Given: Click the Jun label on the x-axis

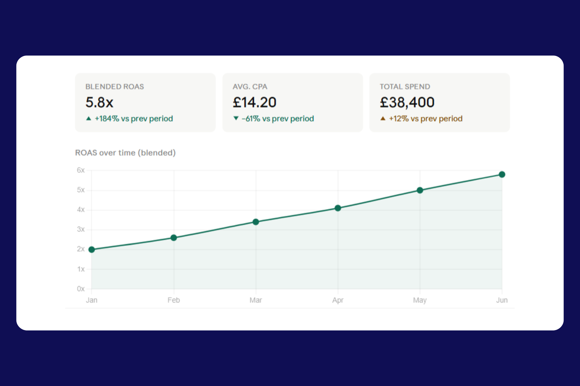Looking at the screenshot, I should click(x=502, y=300).
